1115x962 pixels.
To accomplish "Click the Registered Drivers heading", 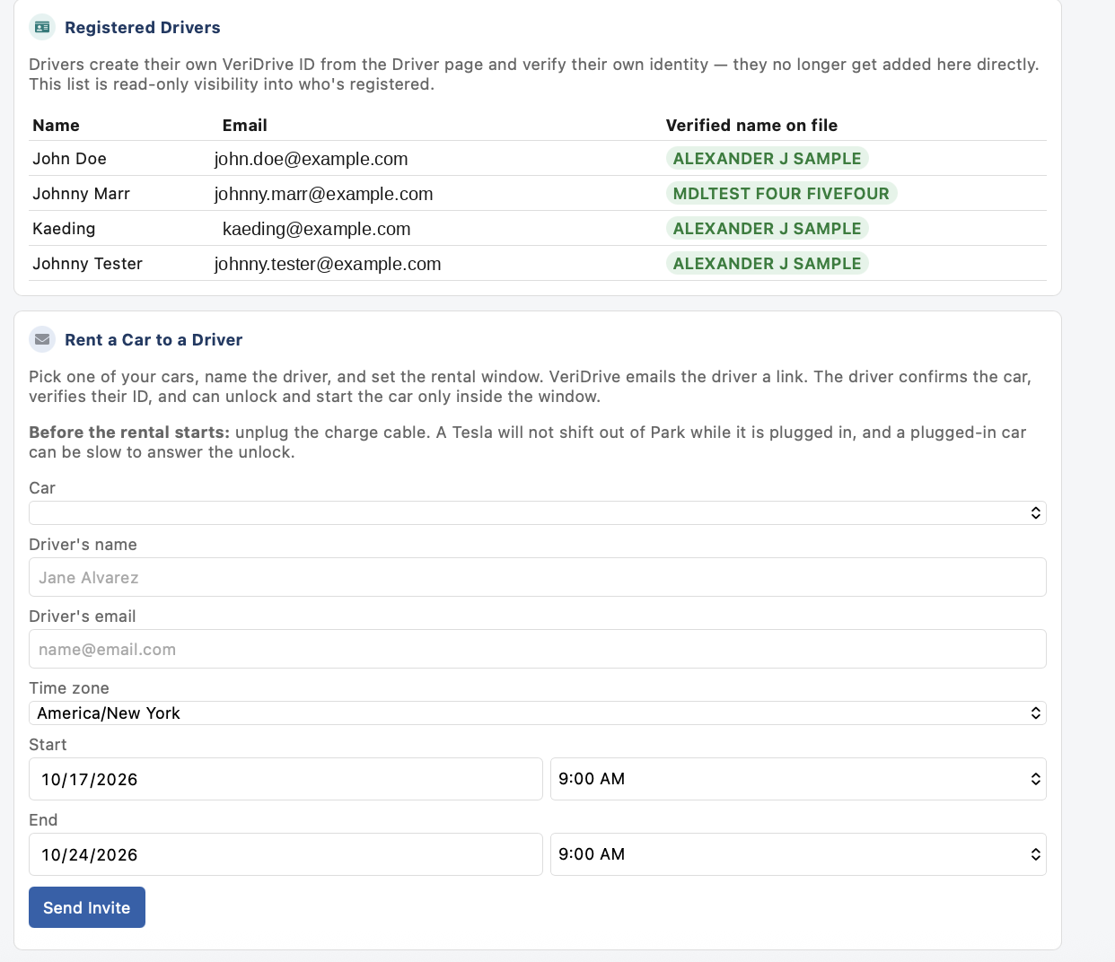I will tap(143, 28).
